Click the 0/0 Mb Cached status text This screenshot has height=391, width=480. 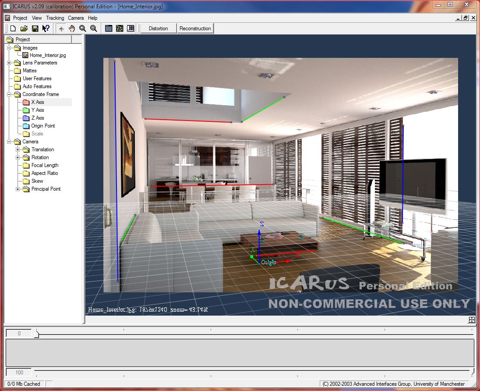[x=24, y=384]
